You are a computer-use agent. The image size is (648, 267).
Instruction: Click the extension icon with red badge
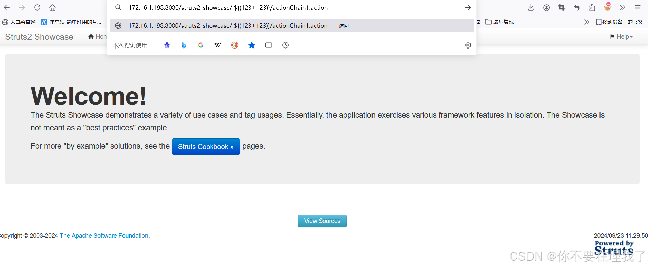click(x=607, y=7)
